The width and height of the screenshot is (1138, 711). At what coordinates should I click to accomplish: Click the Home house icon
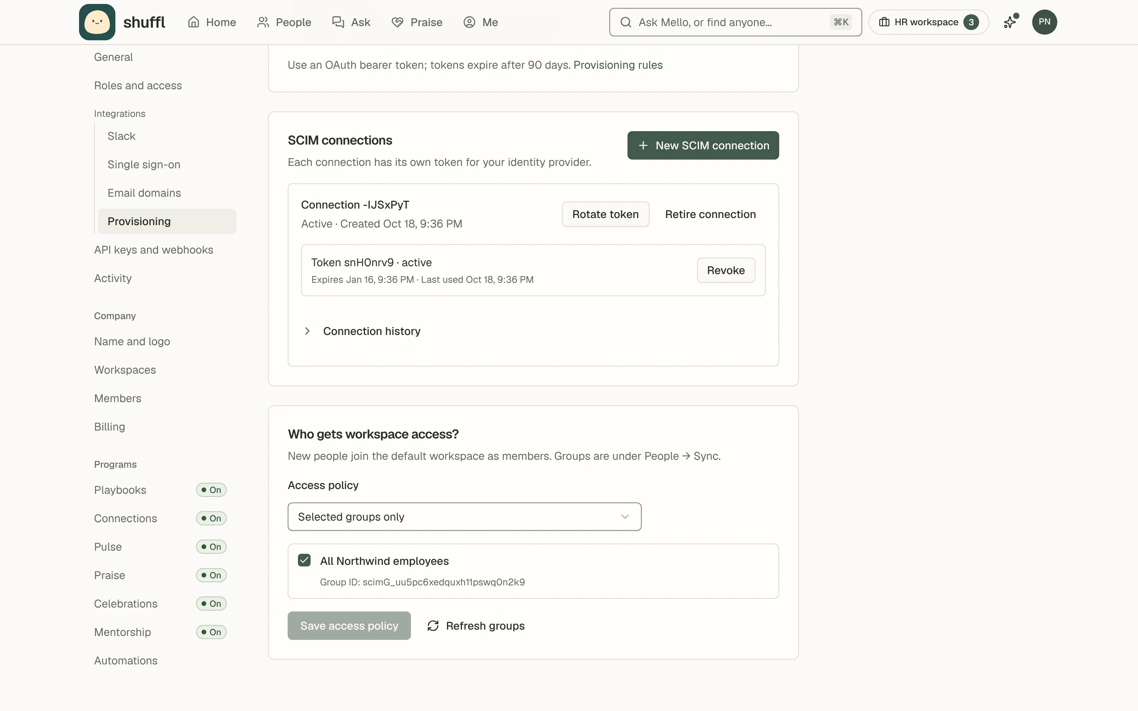[x=193, y=22]
